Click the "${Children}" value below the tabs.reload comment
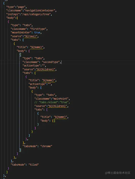135x179 pixels. 57,106
